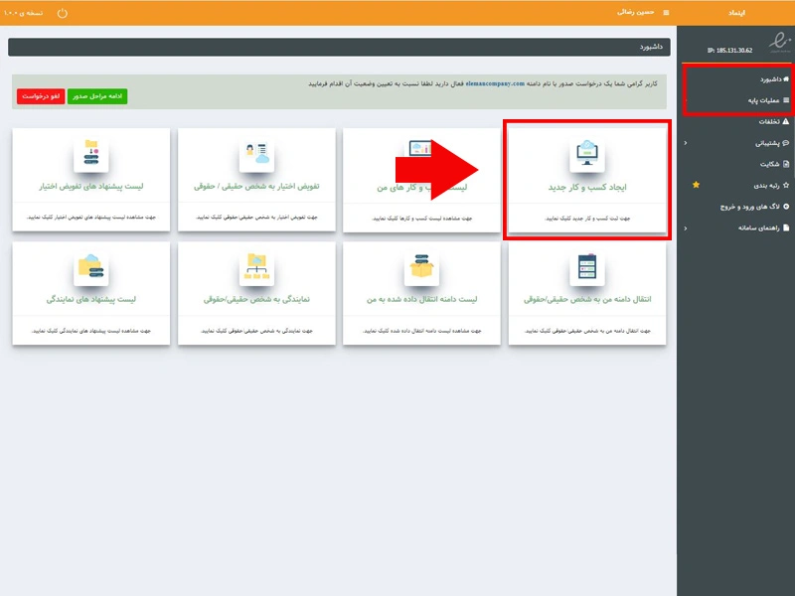The image size is (795, 596).
Task: Click the IP: 185.131.30.62 text
Action: coord(729,51)
